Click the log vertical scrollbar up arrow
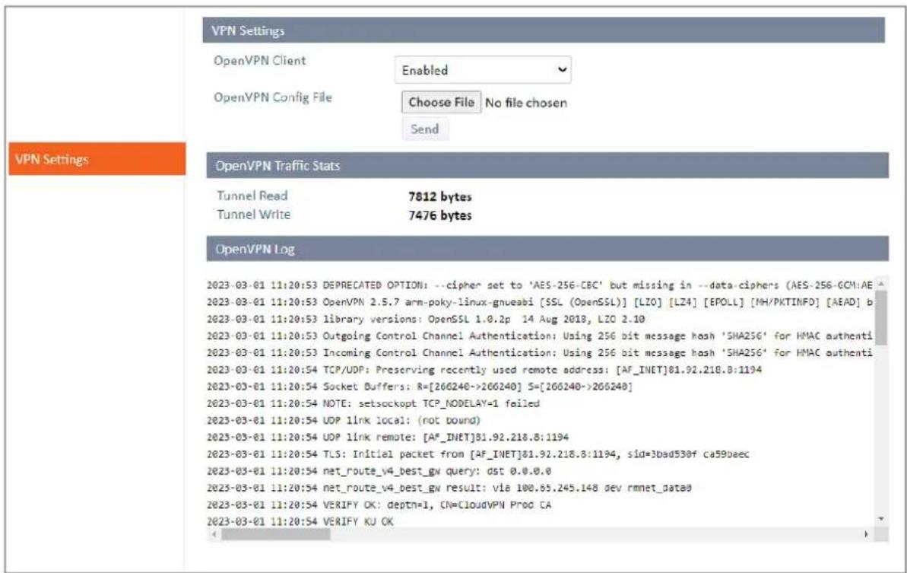Image resolution: width=907 pixels, height=573 pixels. click(x=881, y=284)
